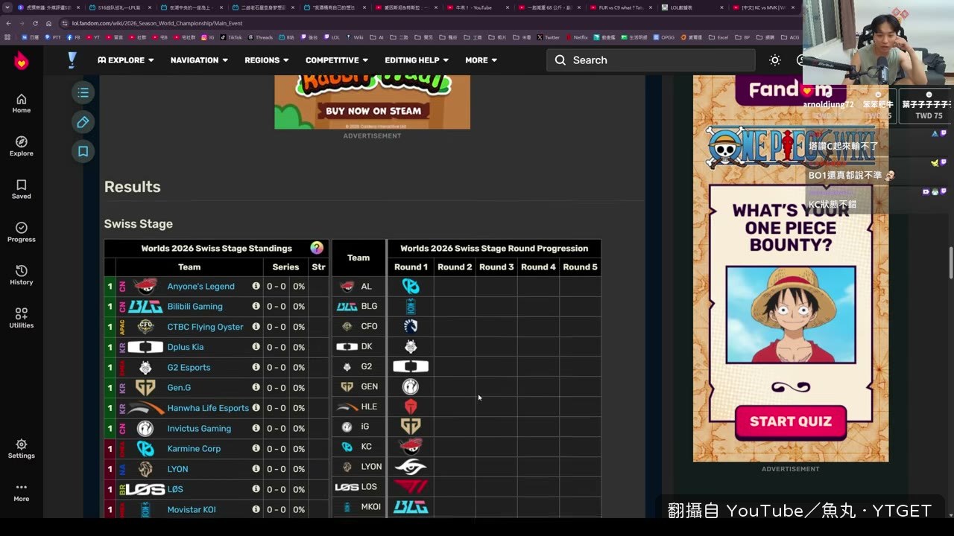Image resolution: width=954 pixels, height=536 pixels.
Task: Expand the REGIONS dropdown menu
Action: click(267, 60)
